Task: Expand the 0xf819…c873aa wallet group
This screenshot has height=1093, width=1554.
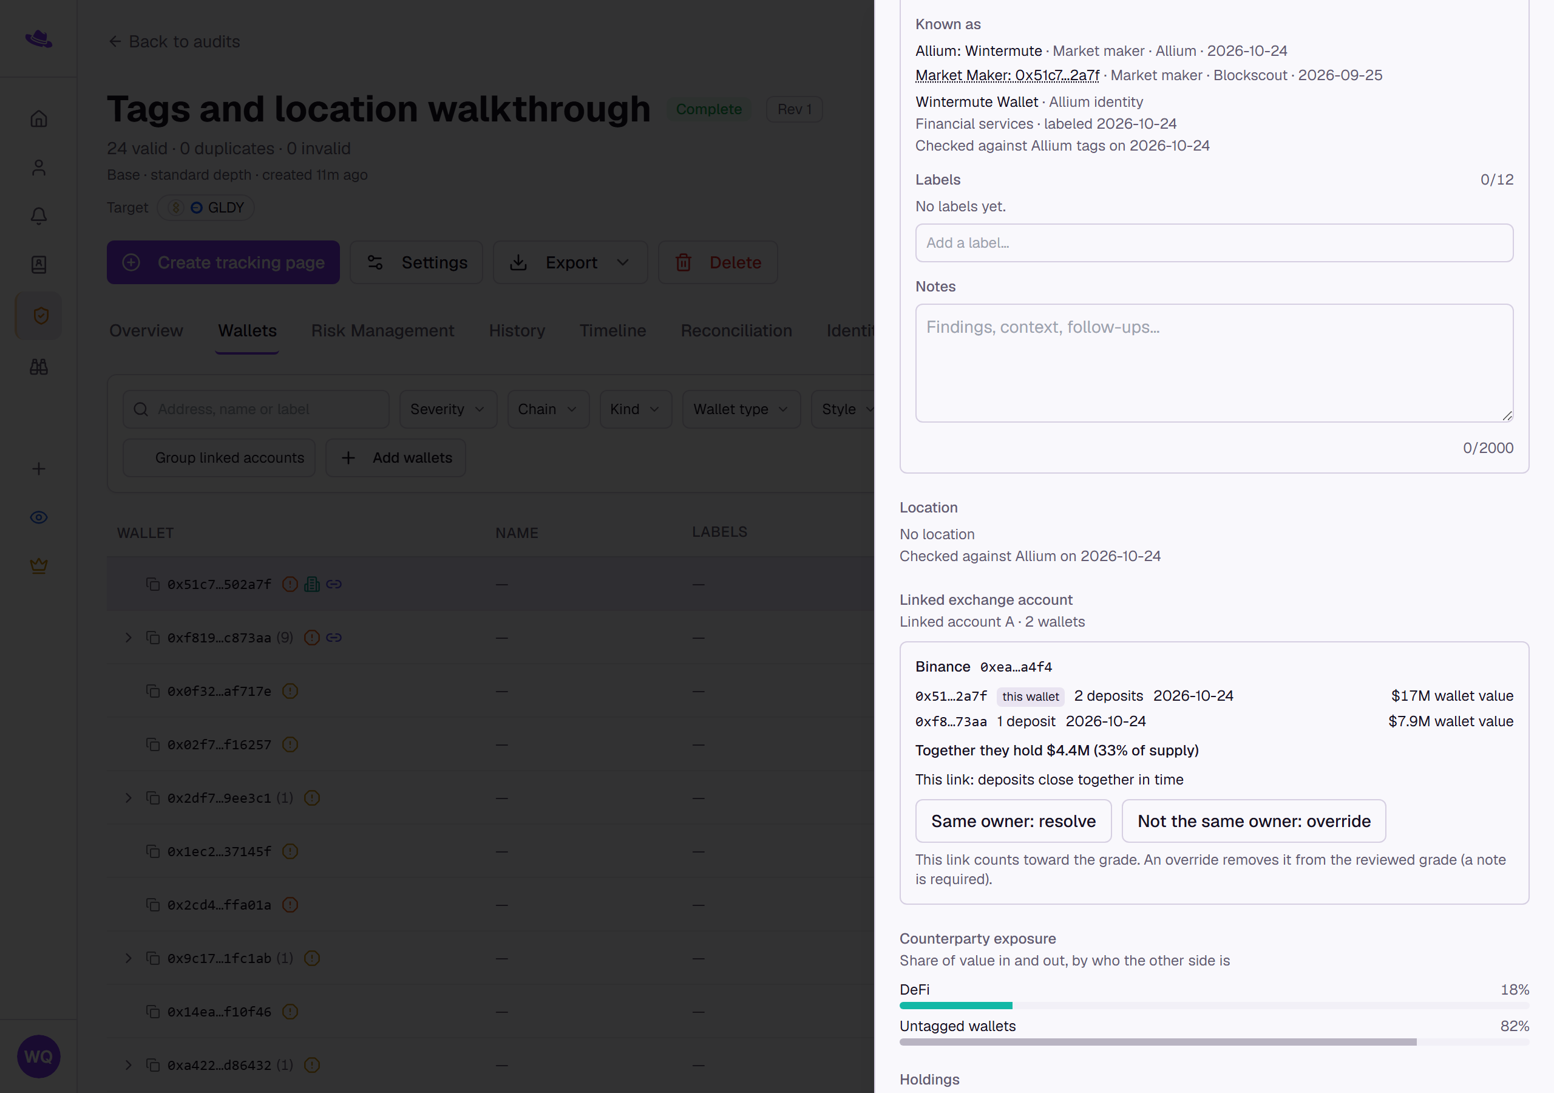Action: click(x=129, y=638)
